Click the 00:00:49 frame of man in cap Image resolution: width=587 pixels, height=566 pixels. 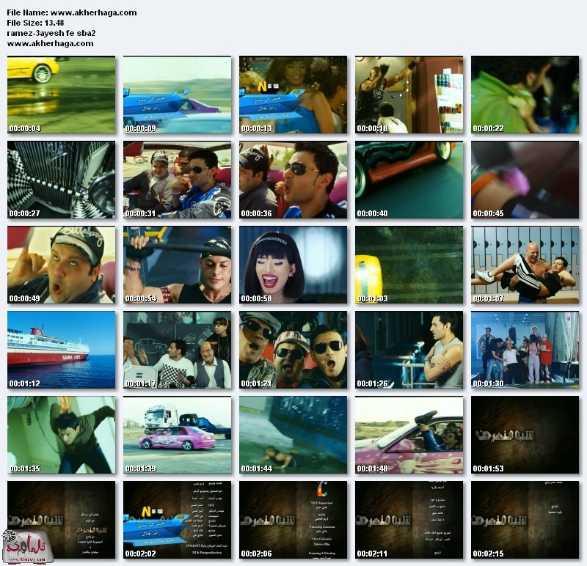coord(62,265)
